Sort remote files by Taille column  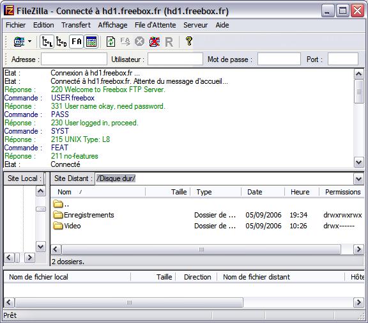click(168, 192)
